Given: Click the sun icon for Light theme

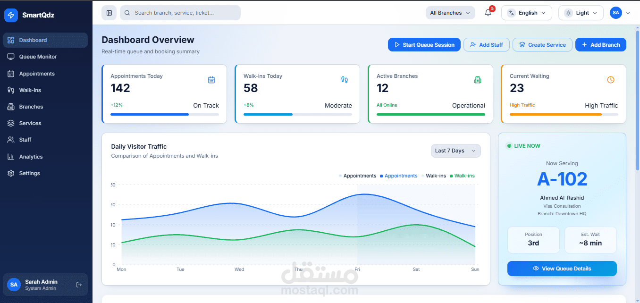Looking at the screenshot, I should [568, 13].
